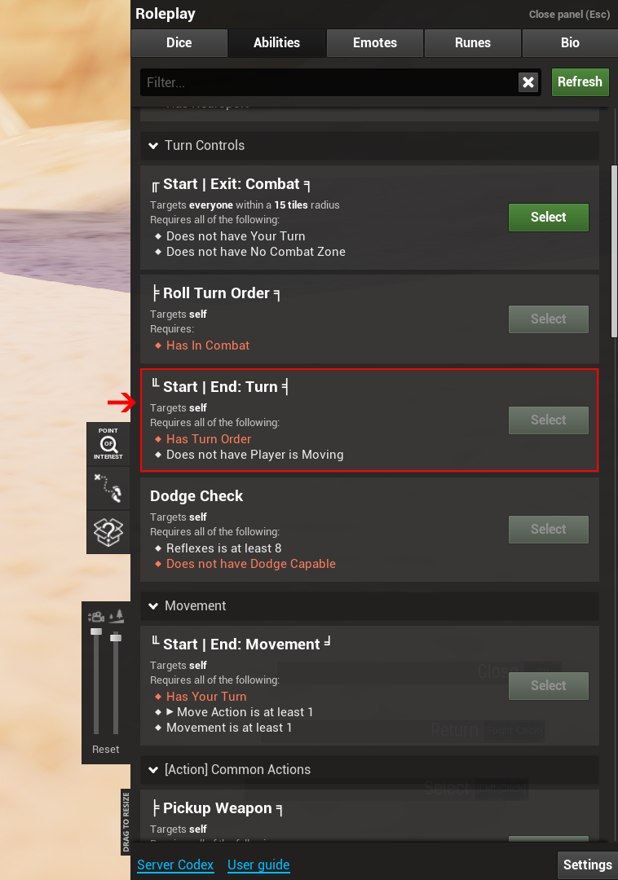
Task: Switch to the Dice tab
Action: click(x=179, y=43)
